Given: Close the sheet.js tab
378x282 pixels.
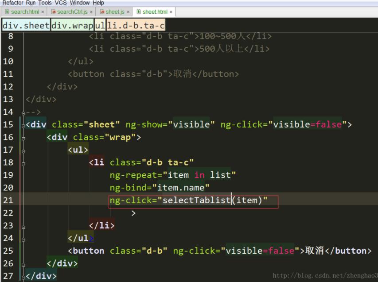Looking at the screenshot, I should 128,12.
